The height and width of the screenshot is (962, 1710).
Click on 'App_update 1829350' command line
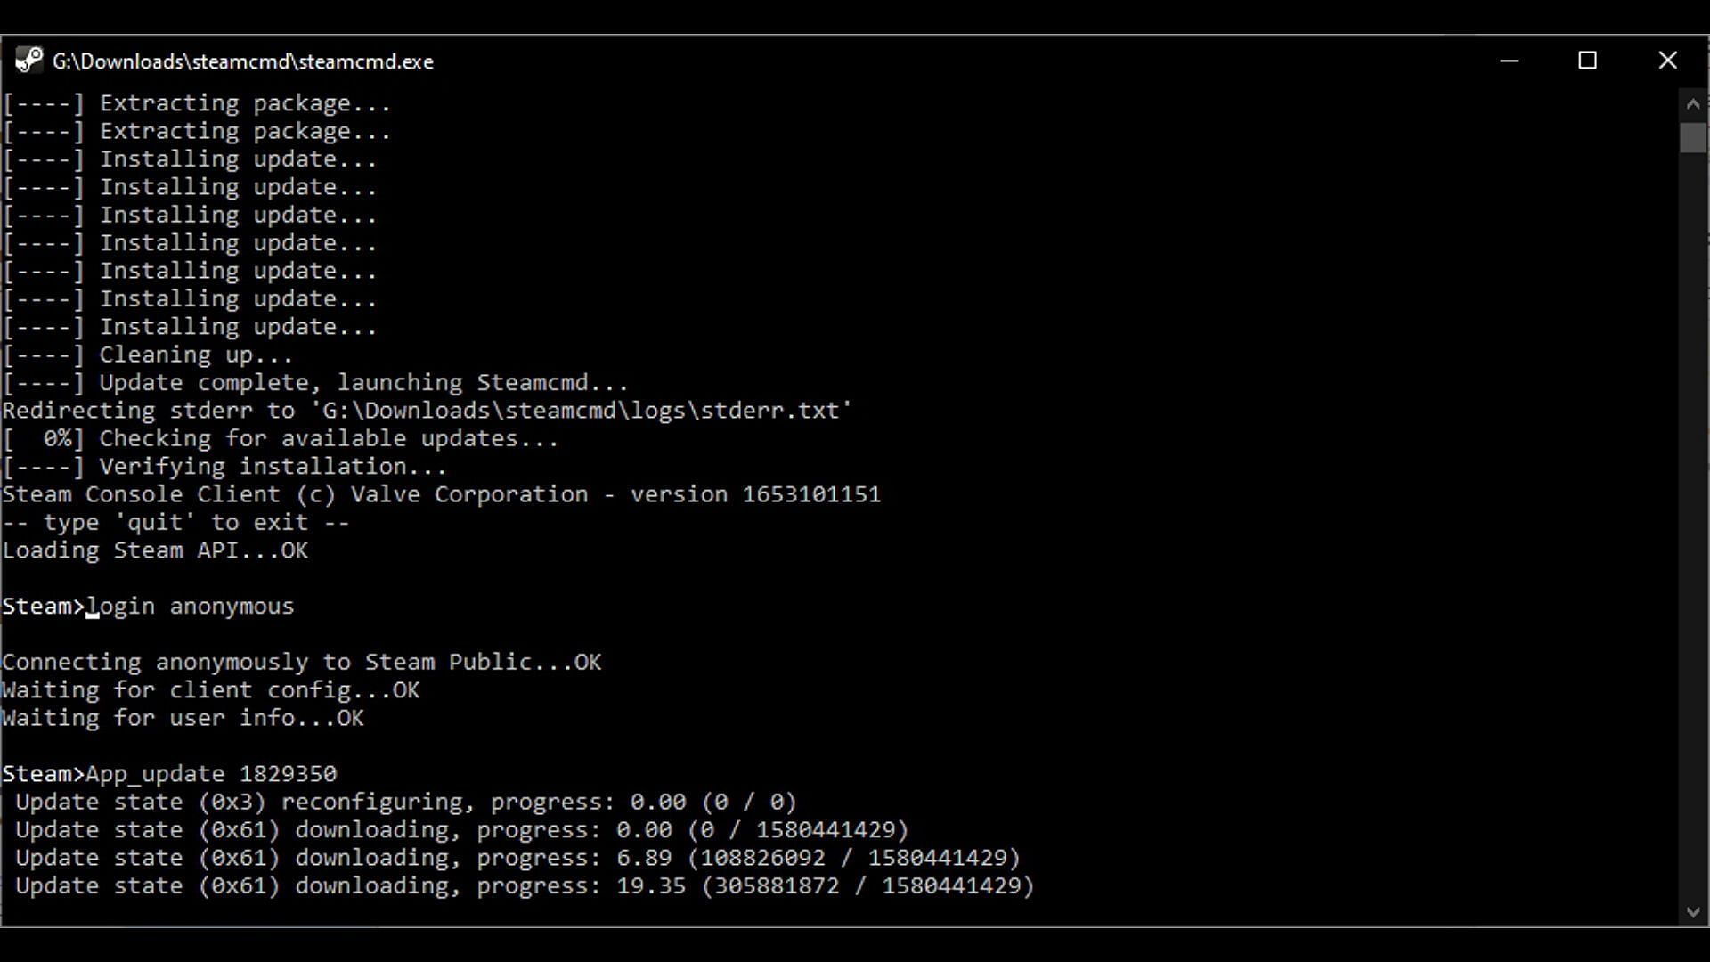211,773
